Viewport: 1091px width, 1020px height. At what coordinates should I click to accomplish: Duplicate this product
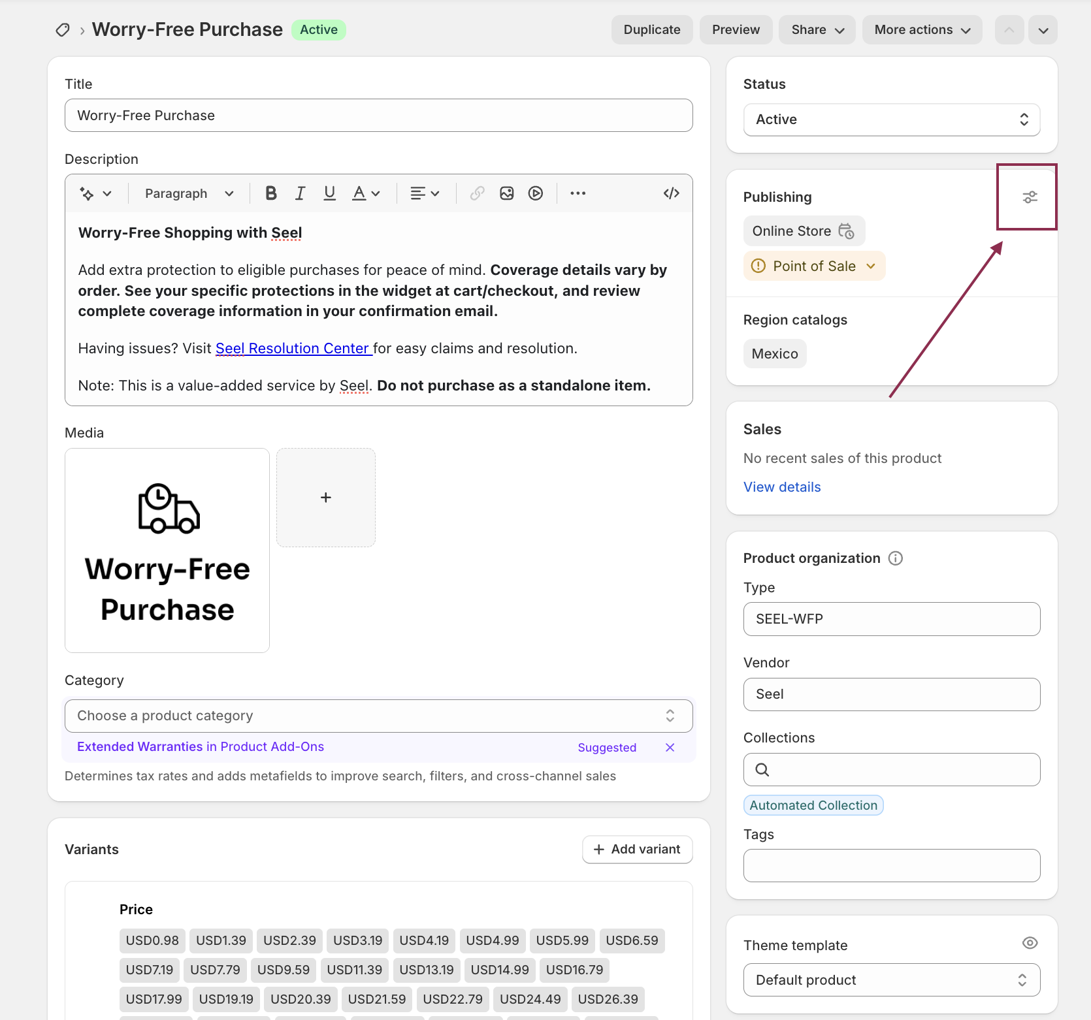[651, 29]
